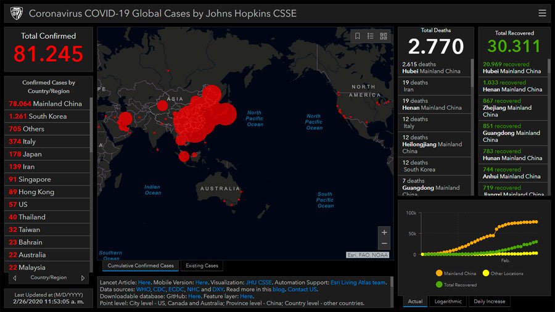Screen dimensions: 555x312
Task: Open the Esri Living Atlas team link
Action: [358, 282]
